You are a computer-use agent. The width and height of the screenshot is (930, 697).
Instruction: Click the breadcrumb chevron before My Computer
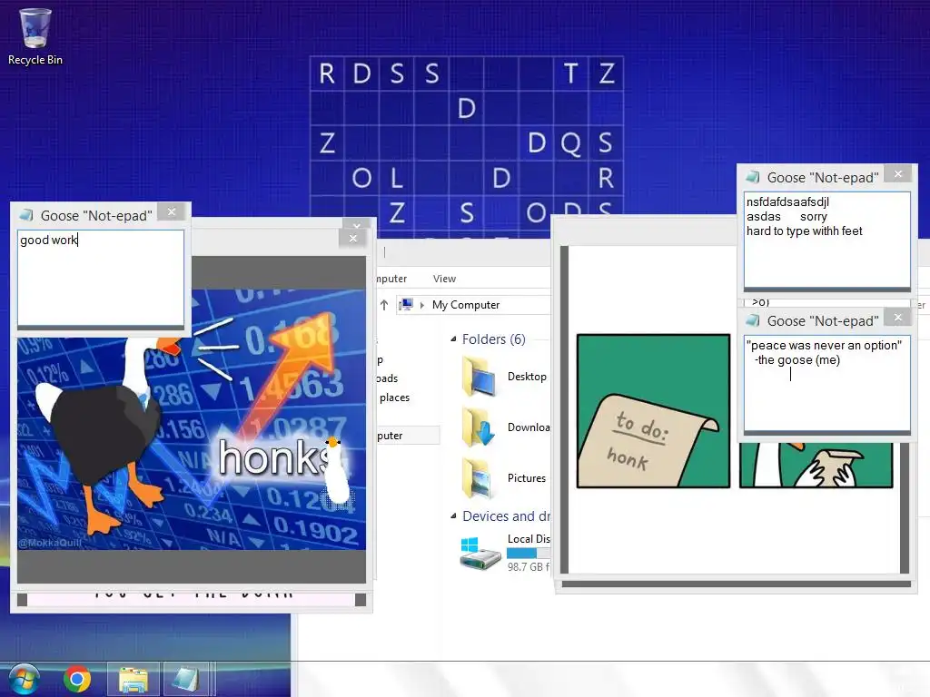[422, 305]
